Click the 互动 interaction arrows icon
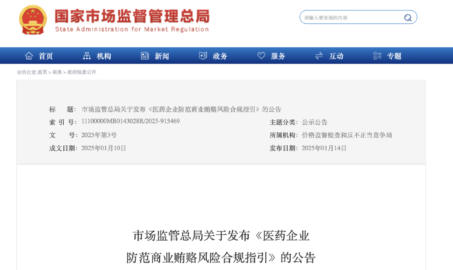 pos(319,55)
